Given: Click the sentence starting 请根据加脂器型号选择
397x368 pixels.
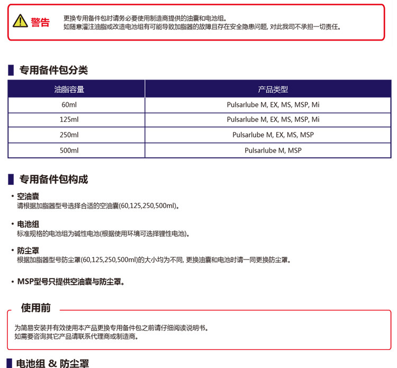Looking at the screenshot, I should (98, 205).
